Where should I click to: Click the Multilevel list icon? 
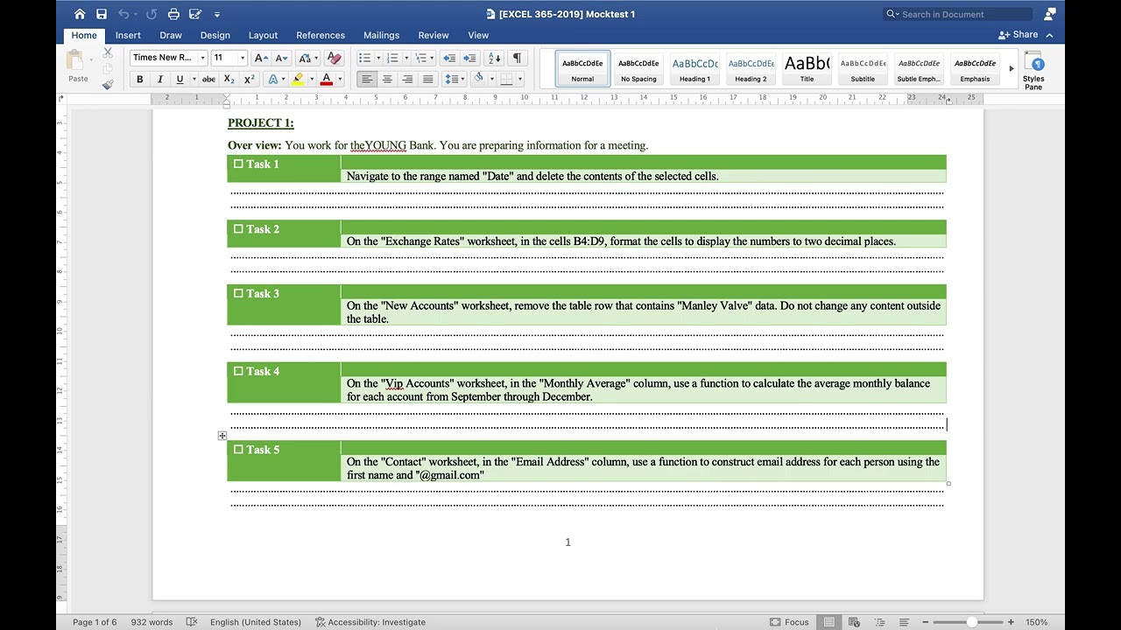pyautogui.click(x=420, y=58)
